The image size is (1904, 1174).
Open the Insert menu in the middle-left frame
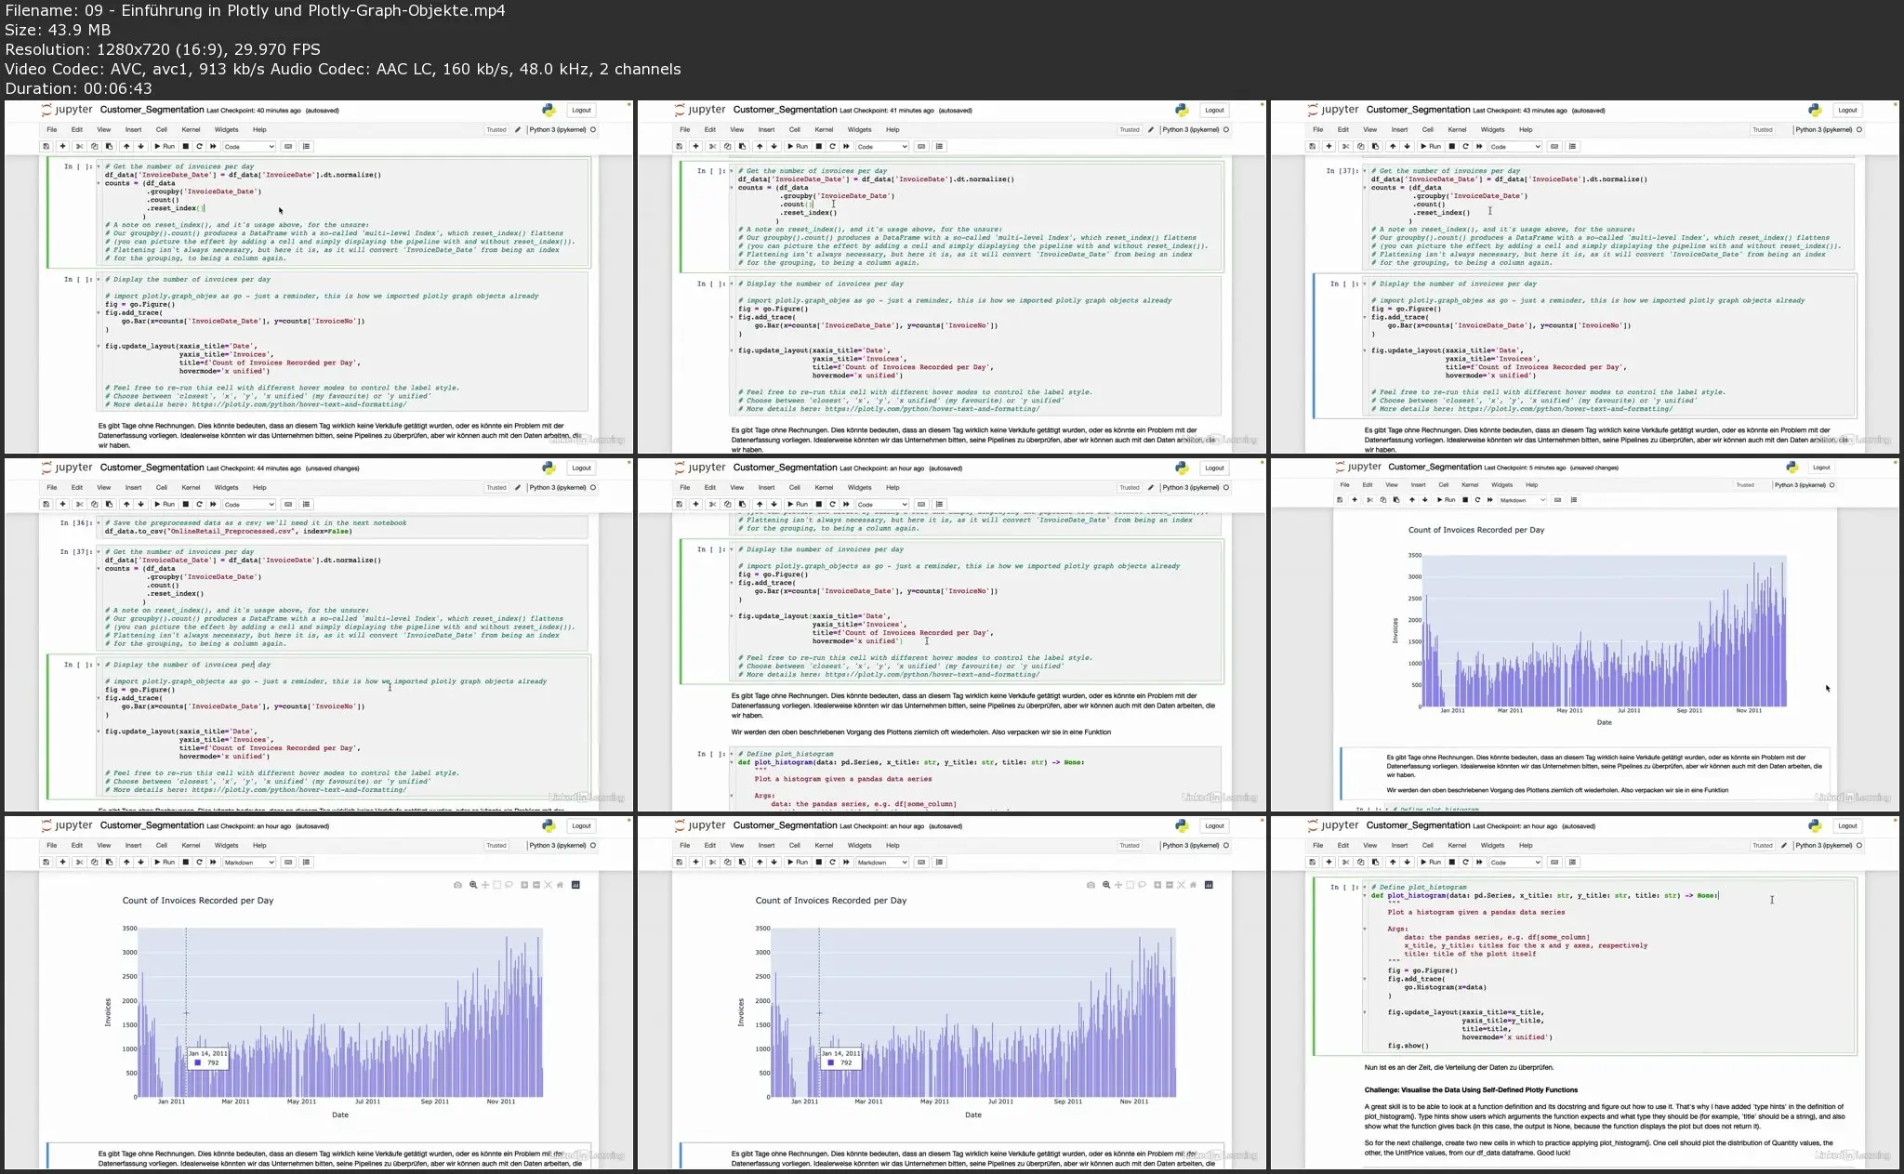tap(134, 487)
